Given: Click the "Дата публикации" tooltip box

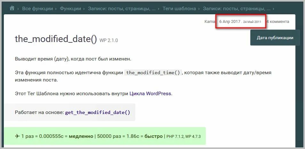Looking at the screenshot, I should [275, 38].
